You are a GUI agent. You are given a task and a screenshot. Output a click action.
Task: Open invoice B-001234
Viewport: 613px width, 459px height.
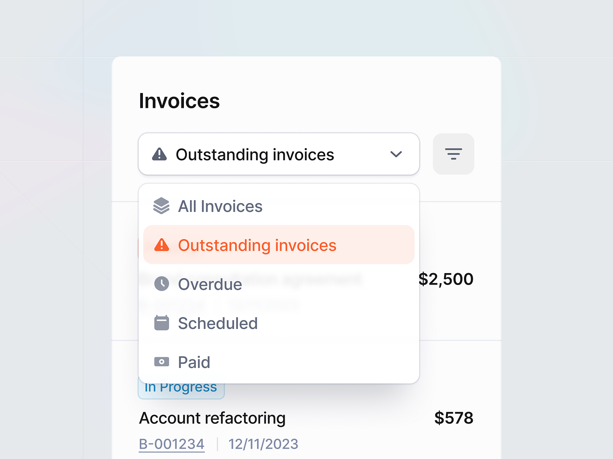pyautogui.click(x=172, y=444)
